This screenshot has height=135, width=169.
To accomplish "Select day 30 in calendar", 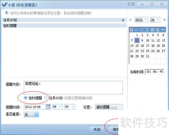I will (142, 56).
